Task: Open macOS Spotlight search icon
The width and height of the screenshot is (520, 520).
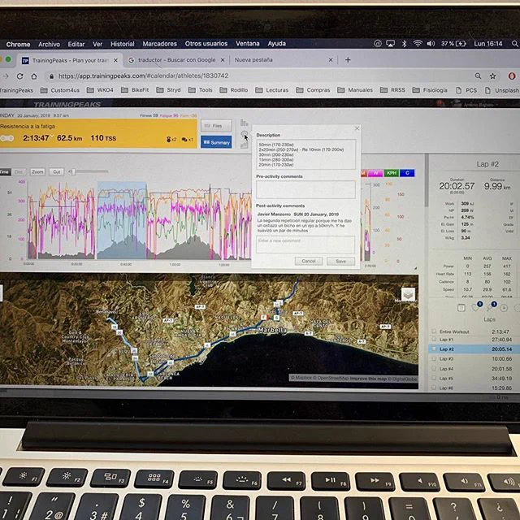Action: coord(514,43)
